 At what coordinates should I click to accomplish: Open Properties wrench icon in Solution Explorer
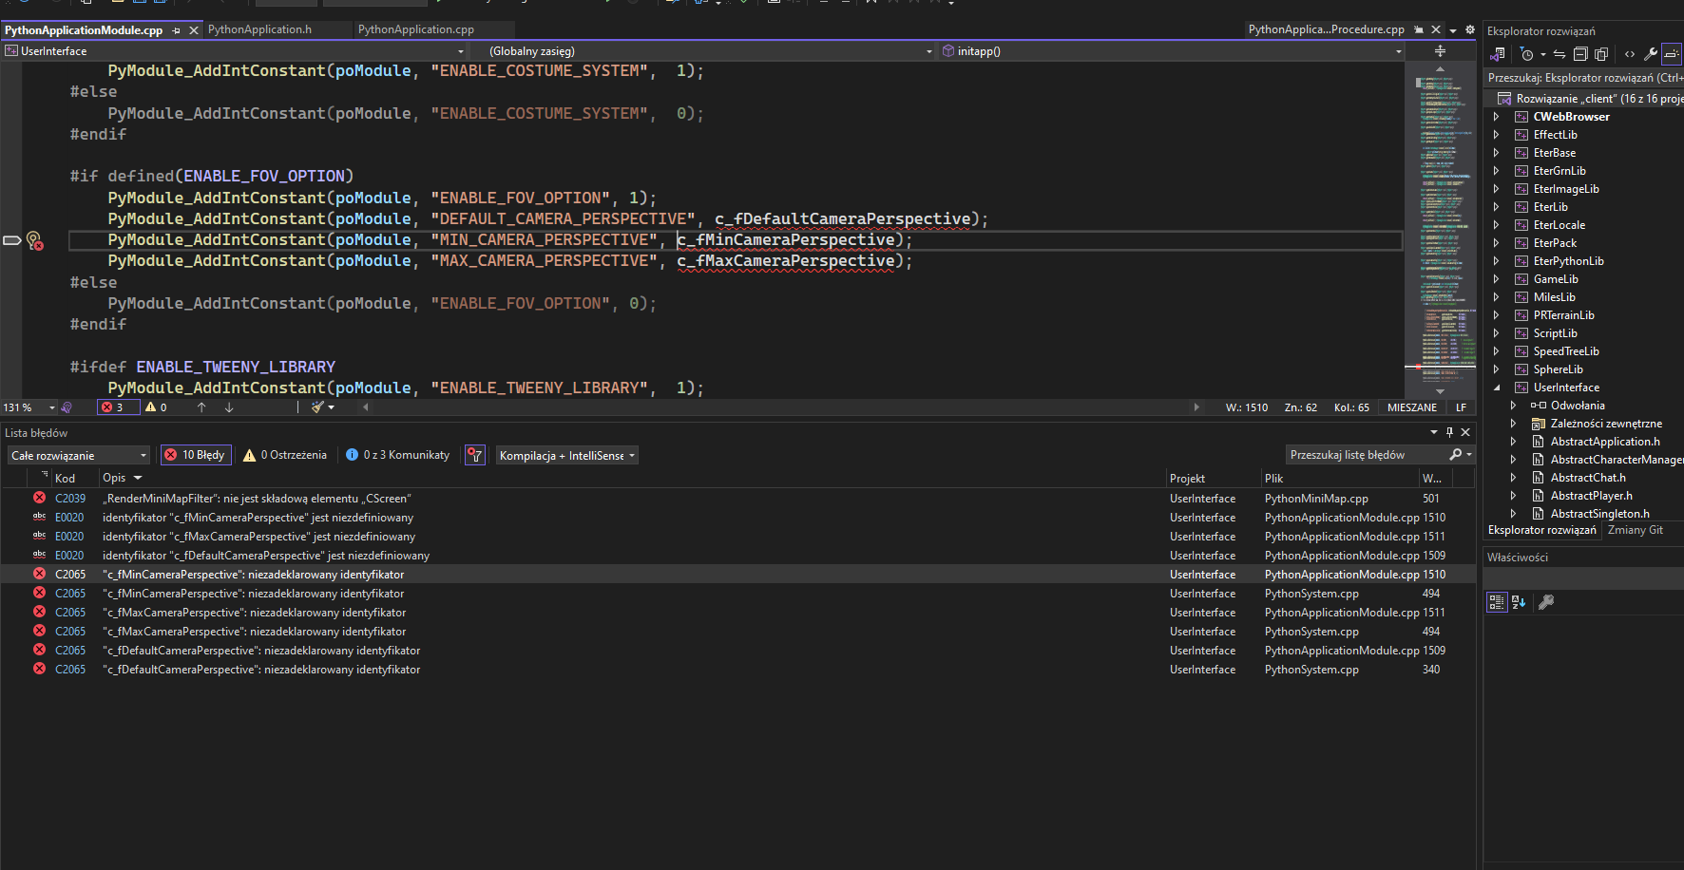[1651, 54]
